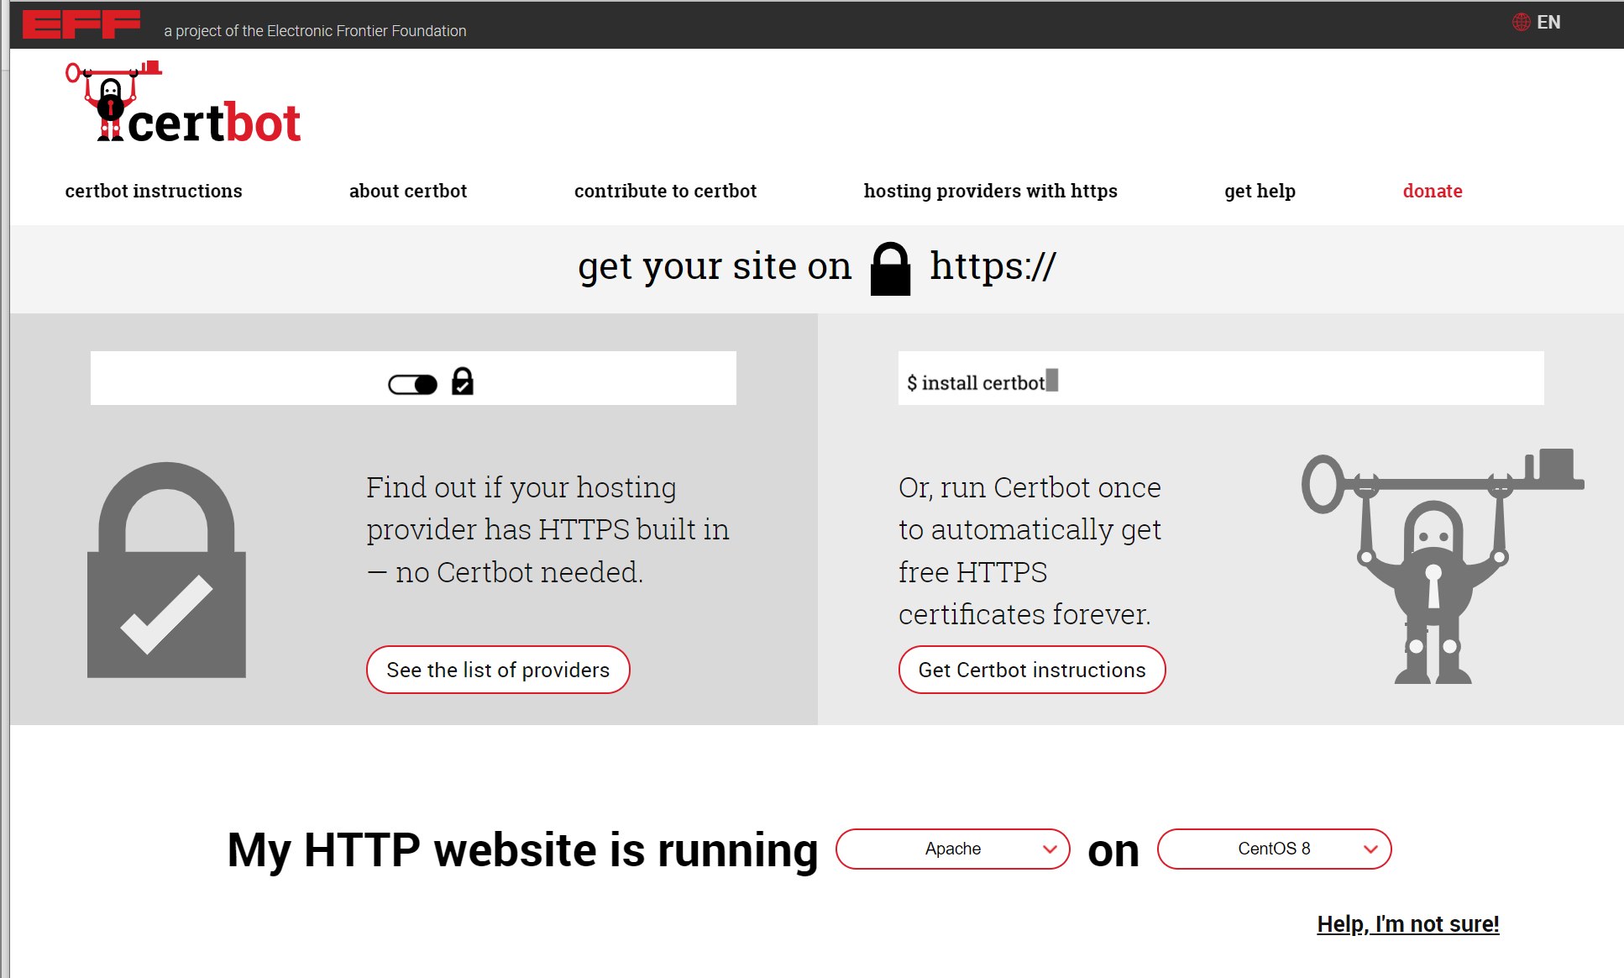1624x978 pixels.
Task: Click the toggle switch icon in white banner
Action: pos(412,384)
